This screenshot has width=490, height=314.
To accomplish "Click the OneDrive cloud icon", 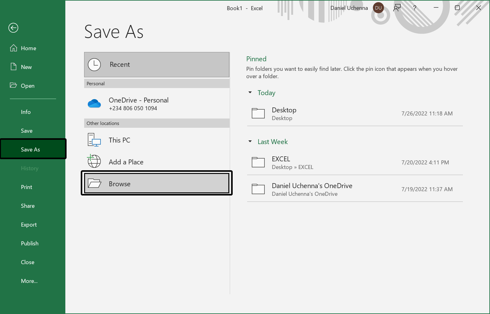I will click(x=94, y=104).
